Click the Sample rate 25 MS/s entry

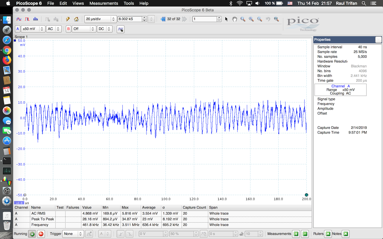pyautogui.click(x=342, y=52)
